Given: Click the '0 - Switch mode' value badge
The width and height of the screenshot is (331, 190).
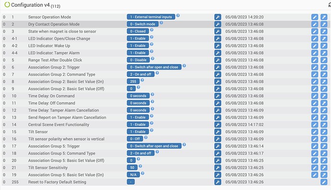Looking at the screenshot, I should (x=142, y=24).
